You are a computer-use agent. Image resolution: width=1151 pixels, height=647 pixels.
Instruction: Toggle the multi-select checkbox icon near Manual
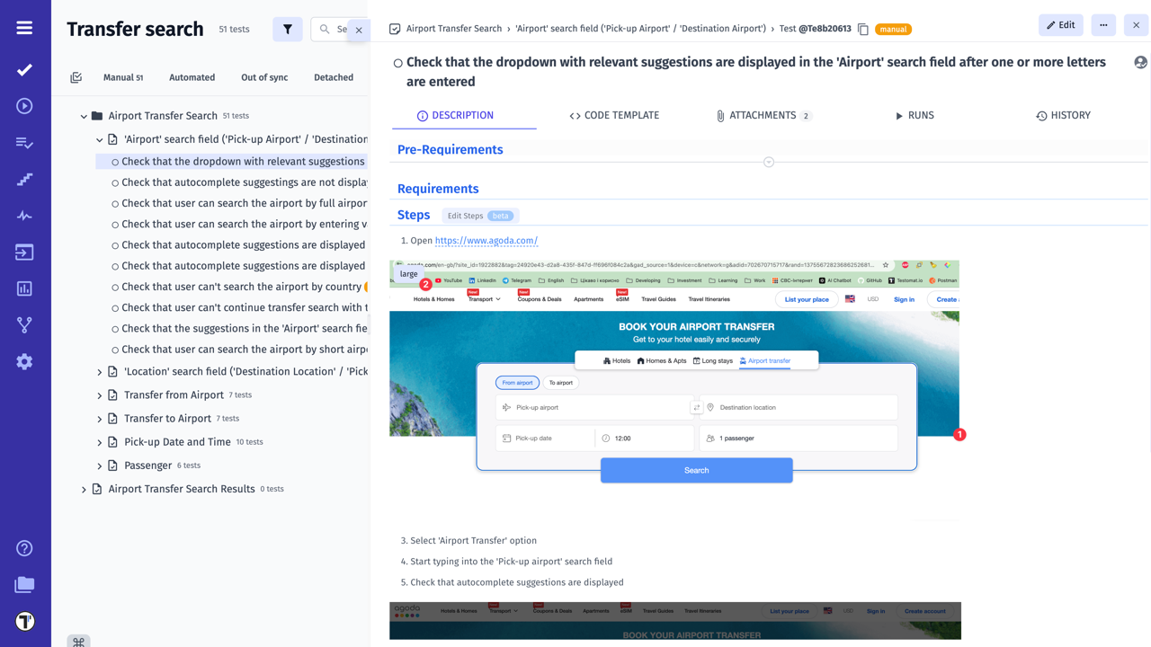tap(76, 78)
